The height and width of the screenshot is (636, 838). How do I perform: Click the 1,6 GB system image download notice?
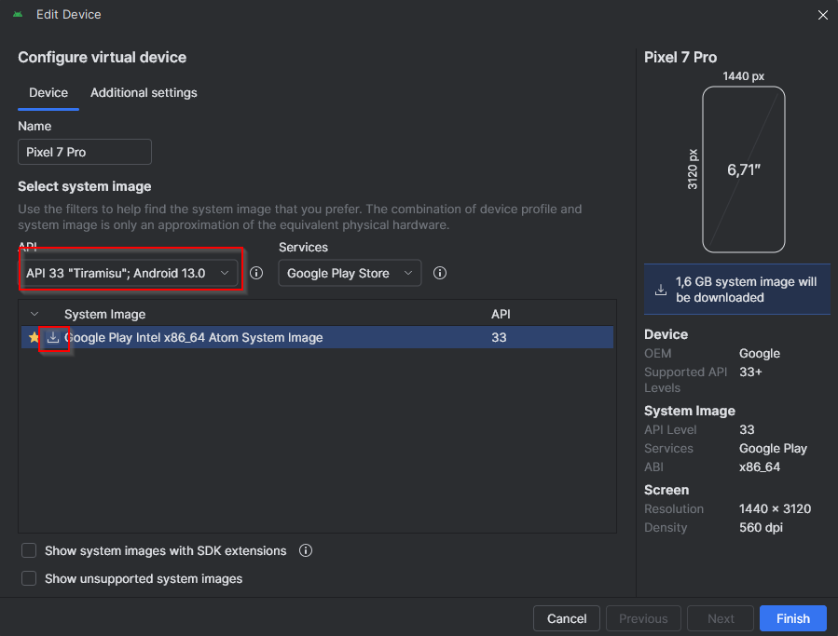(737, 290)
